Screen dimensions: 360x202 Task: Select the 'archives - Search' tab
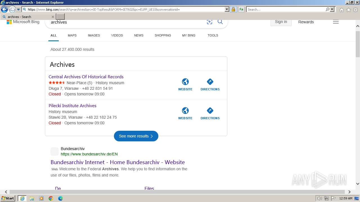(x=28, y=17)
